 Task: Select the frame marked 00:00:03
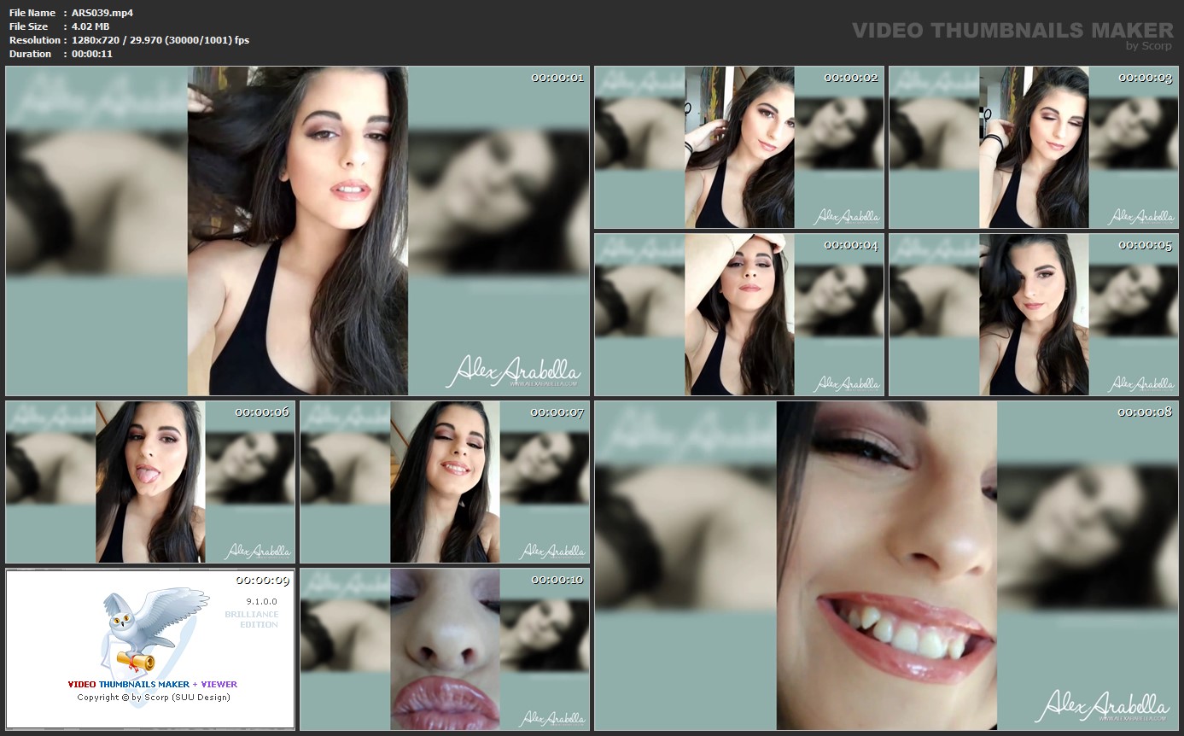coord(1034,147)
